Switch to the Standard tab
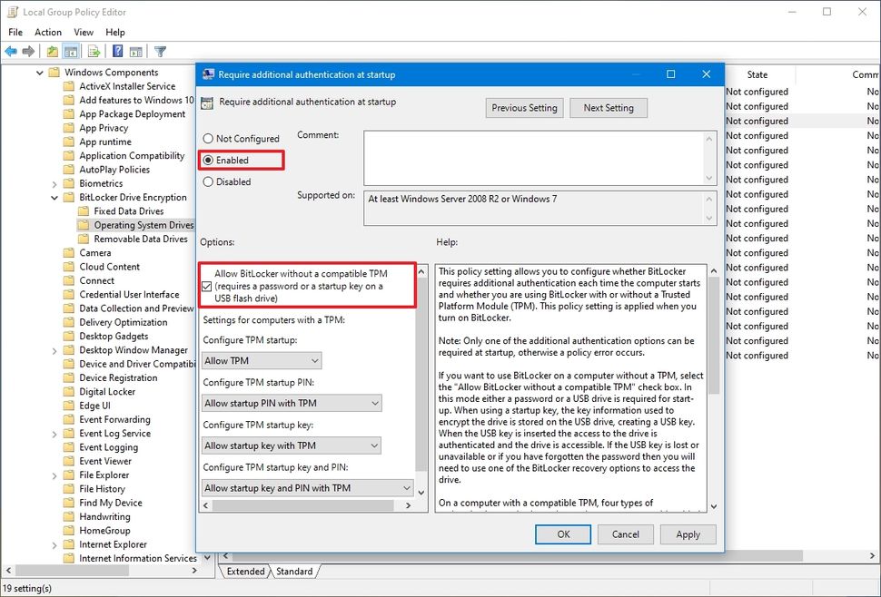 click(294, 572)
